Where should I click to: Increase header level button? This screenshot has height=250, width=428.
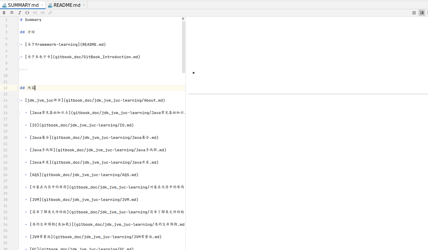(x=43, y=13)
